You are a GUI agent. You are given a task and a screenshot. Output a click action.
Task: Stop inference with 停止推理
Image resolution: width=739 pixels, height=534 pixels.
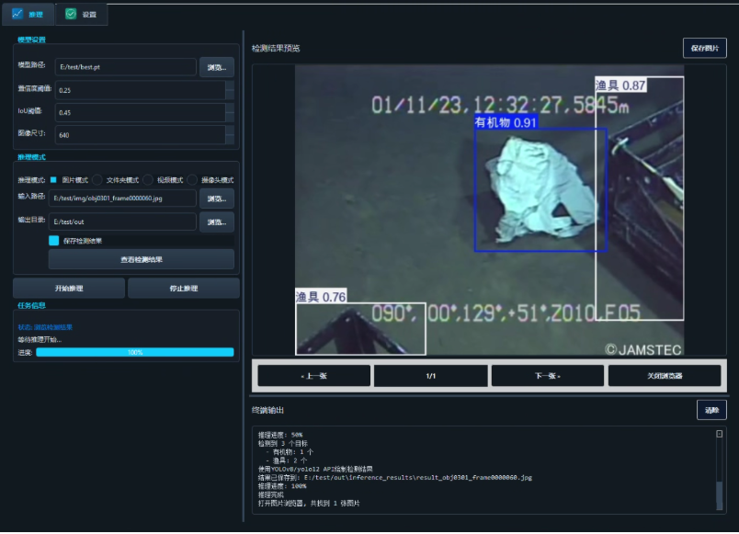183,288
